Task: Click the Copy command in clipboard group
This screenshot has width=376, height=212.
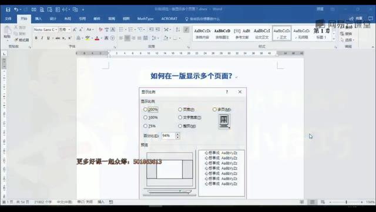Action: coord(20,34)
